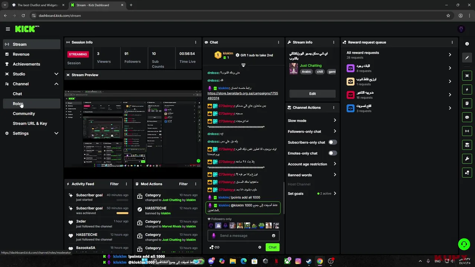Open Revenue in the sidebar
The width and height of the screenshot is (475, 267).
coord(32,54)
